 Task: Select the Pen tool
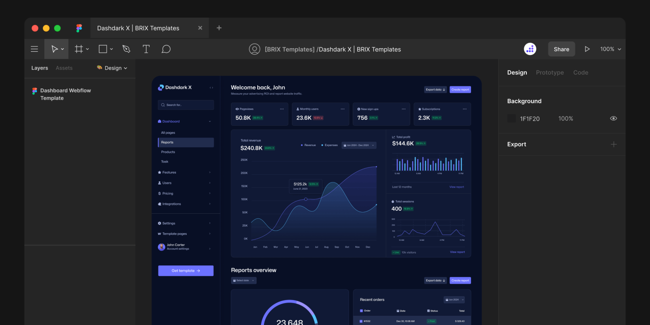pos(126,49)
